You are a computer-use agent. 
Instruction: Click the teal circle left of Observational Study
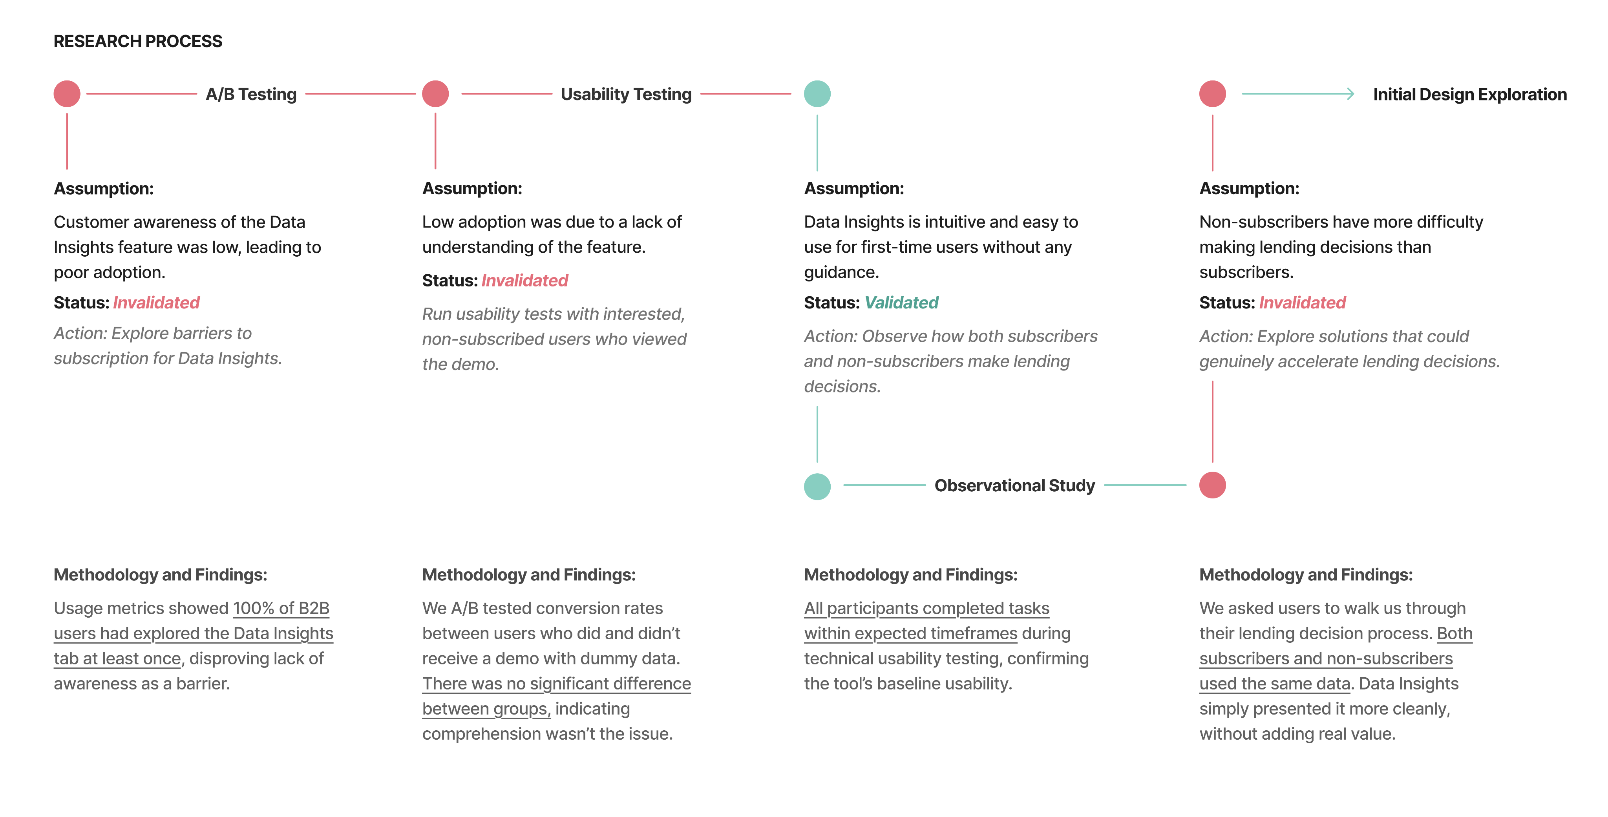pyautogui.click(x=817, y=486)
